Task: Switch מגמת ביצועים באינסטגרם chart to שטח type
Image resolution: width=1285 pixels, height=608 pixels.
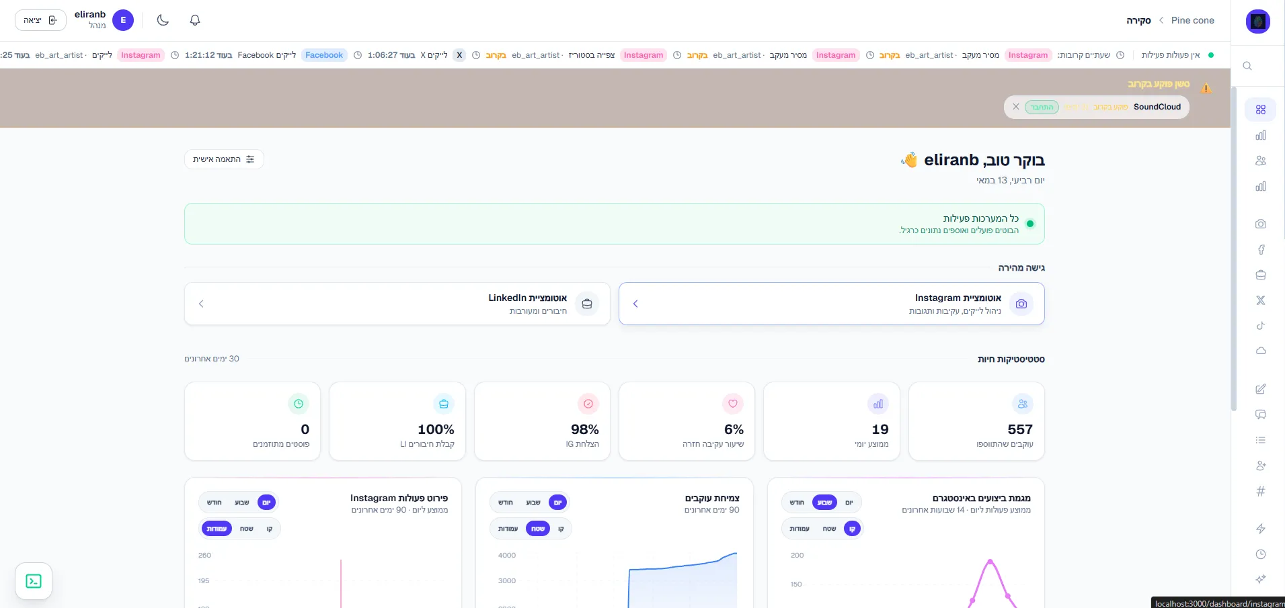Action: pyautogui.click(x=830, y=529)
